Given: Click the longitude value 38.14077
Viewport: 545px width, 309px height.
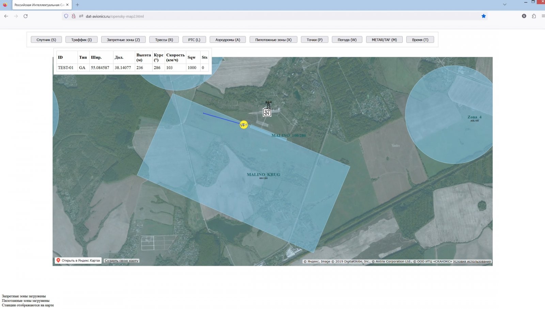Looking at the screenshot, I should [x=123, y=68].
